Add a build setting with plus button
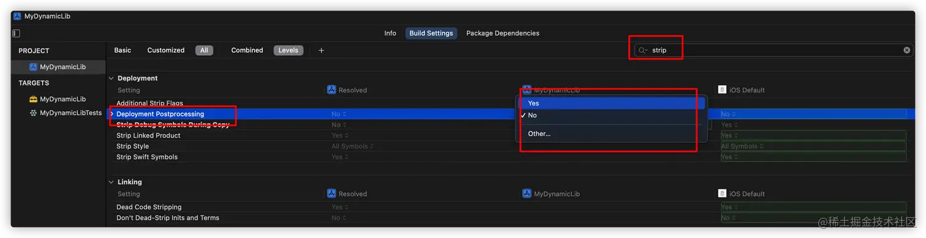The width and height of the screenshot is (926, 238). (321, 50)
